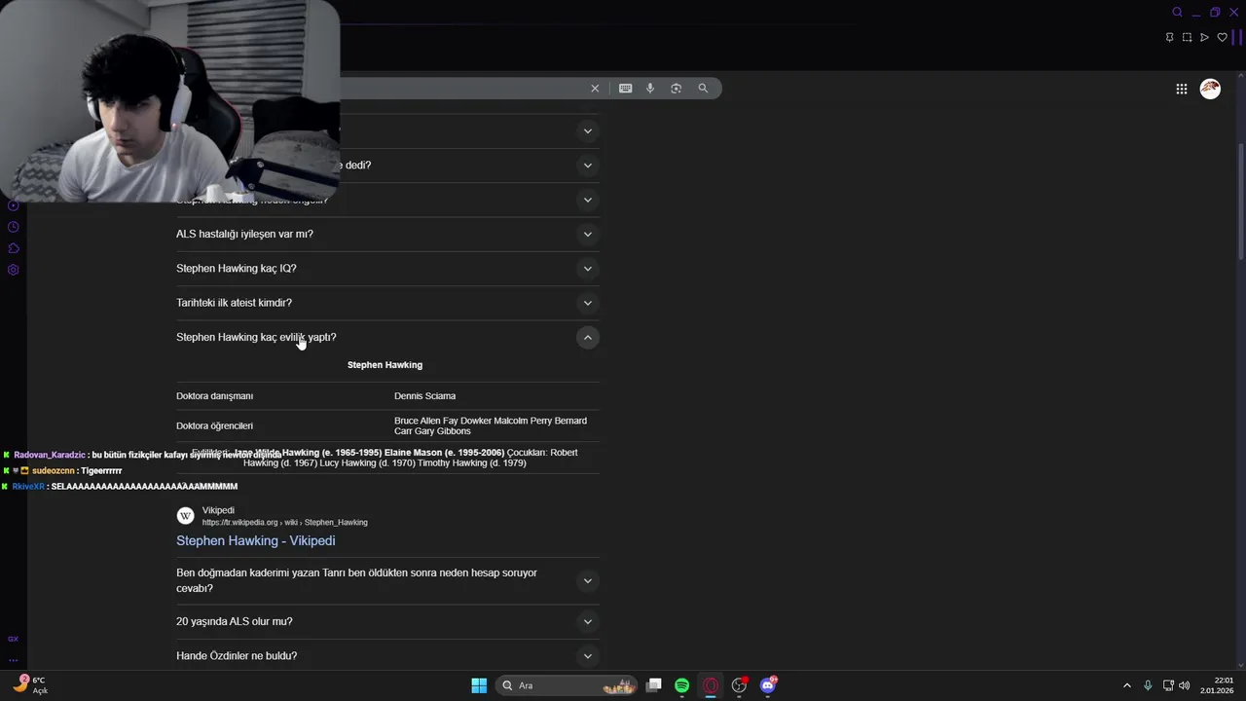Click the scrollbar up arrow
The image size is (1246, 701).
click(x=1240, y=77)
